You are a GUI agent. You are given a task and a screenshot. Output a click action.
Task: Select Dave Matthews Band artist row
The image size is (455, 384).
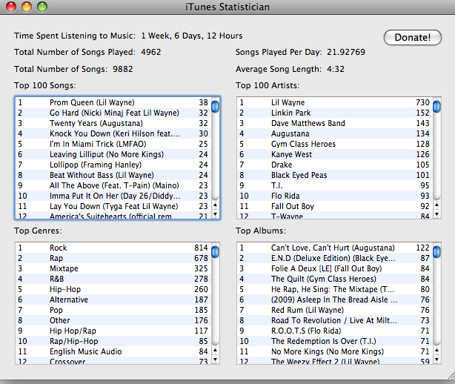[335, 123]
